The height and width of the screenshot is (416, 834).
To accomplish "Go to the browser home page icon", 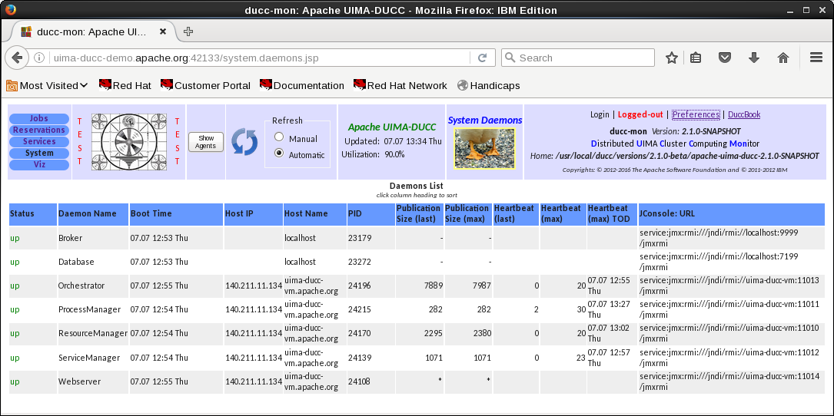I will pos(783,58).
